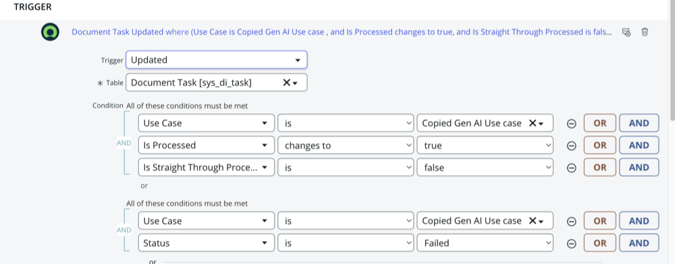Open the 'true' value dropdown for Is Processed

point(485,145)
